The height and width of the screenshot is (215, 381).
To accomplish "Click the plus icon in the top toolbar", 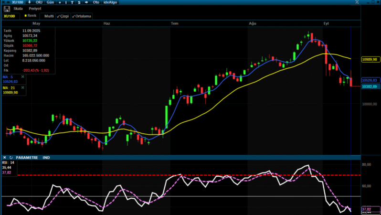I will (59, 2).
